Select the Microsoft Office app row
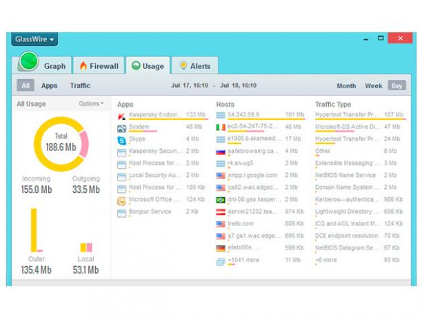Screen dimensions: 422x317 tap(163, 200)
